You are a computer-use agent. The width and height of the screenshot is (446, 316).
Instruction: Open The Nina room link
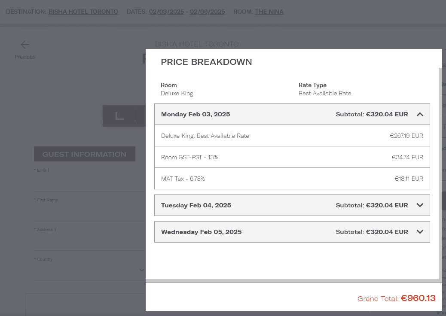point(269,12)
